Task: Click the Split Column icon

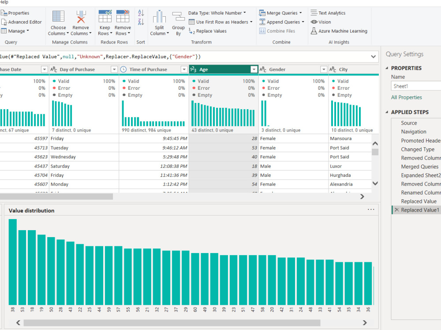Action: click(x=159, y=16)
